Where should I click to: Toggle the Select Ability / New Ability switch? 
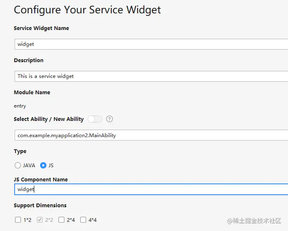point(95,119)
